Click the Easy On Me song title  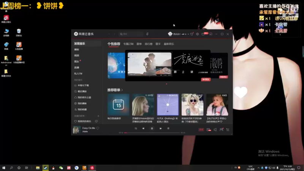point(89,128)
